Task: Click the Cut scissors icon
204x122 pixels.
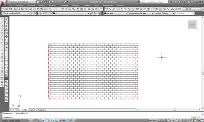Action: (31, 9)
